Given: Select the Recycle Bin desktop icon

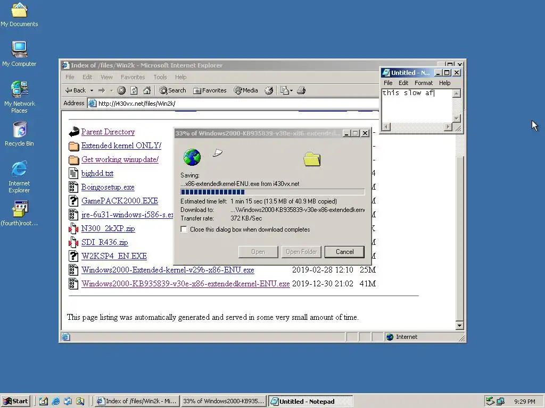Looking at the screenshot, I should 19,134.
